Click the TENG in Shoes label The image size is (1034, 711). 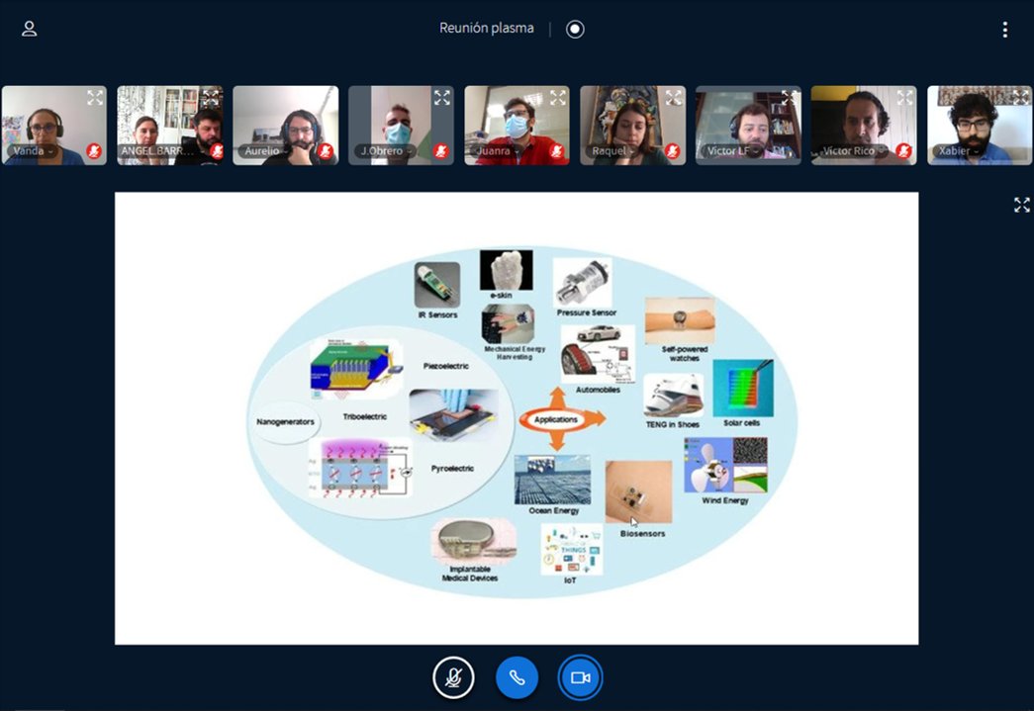tap(673, 425)
